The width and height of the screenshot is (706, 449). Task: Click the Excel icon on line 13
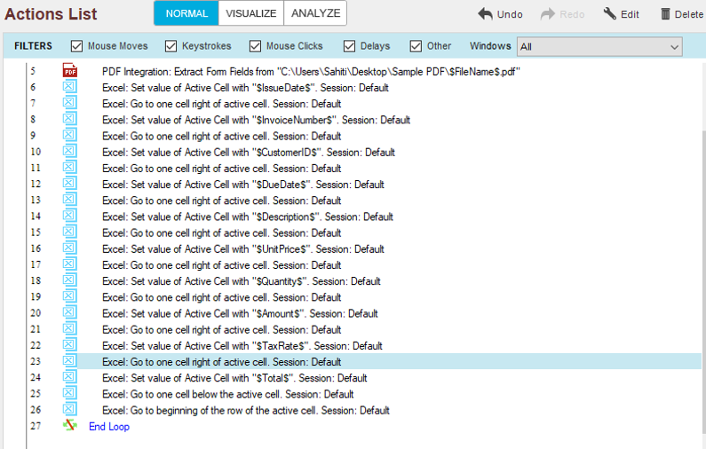(69, 200)
